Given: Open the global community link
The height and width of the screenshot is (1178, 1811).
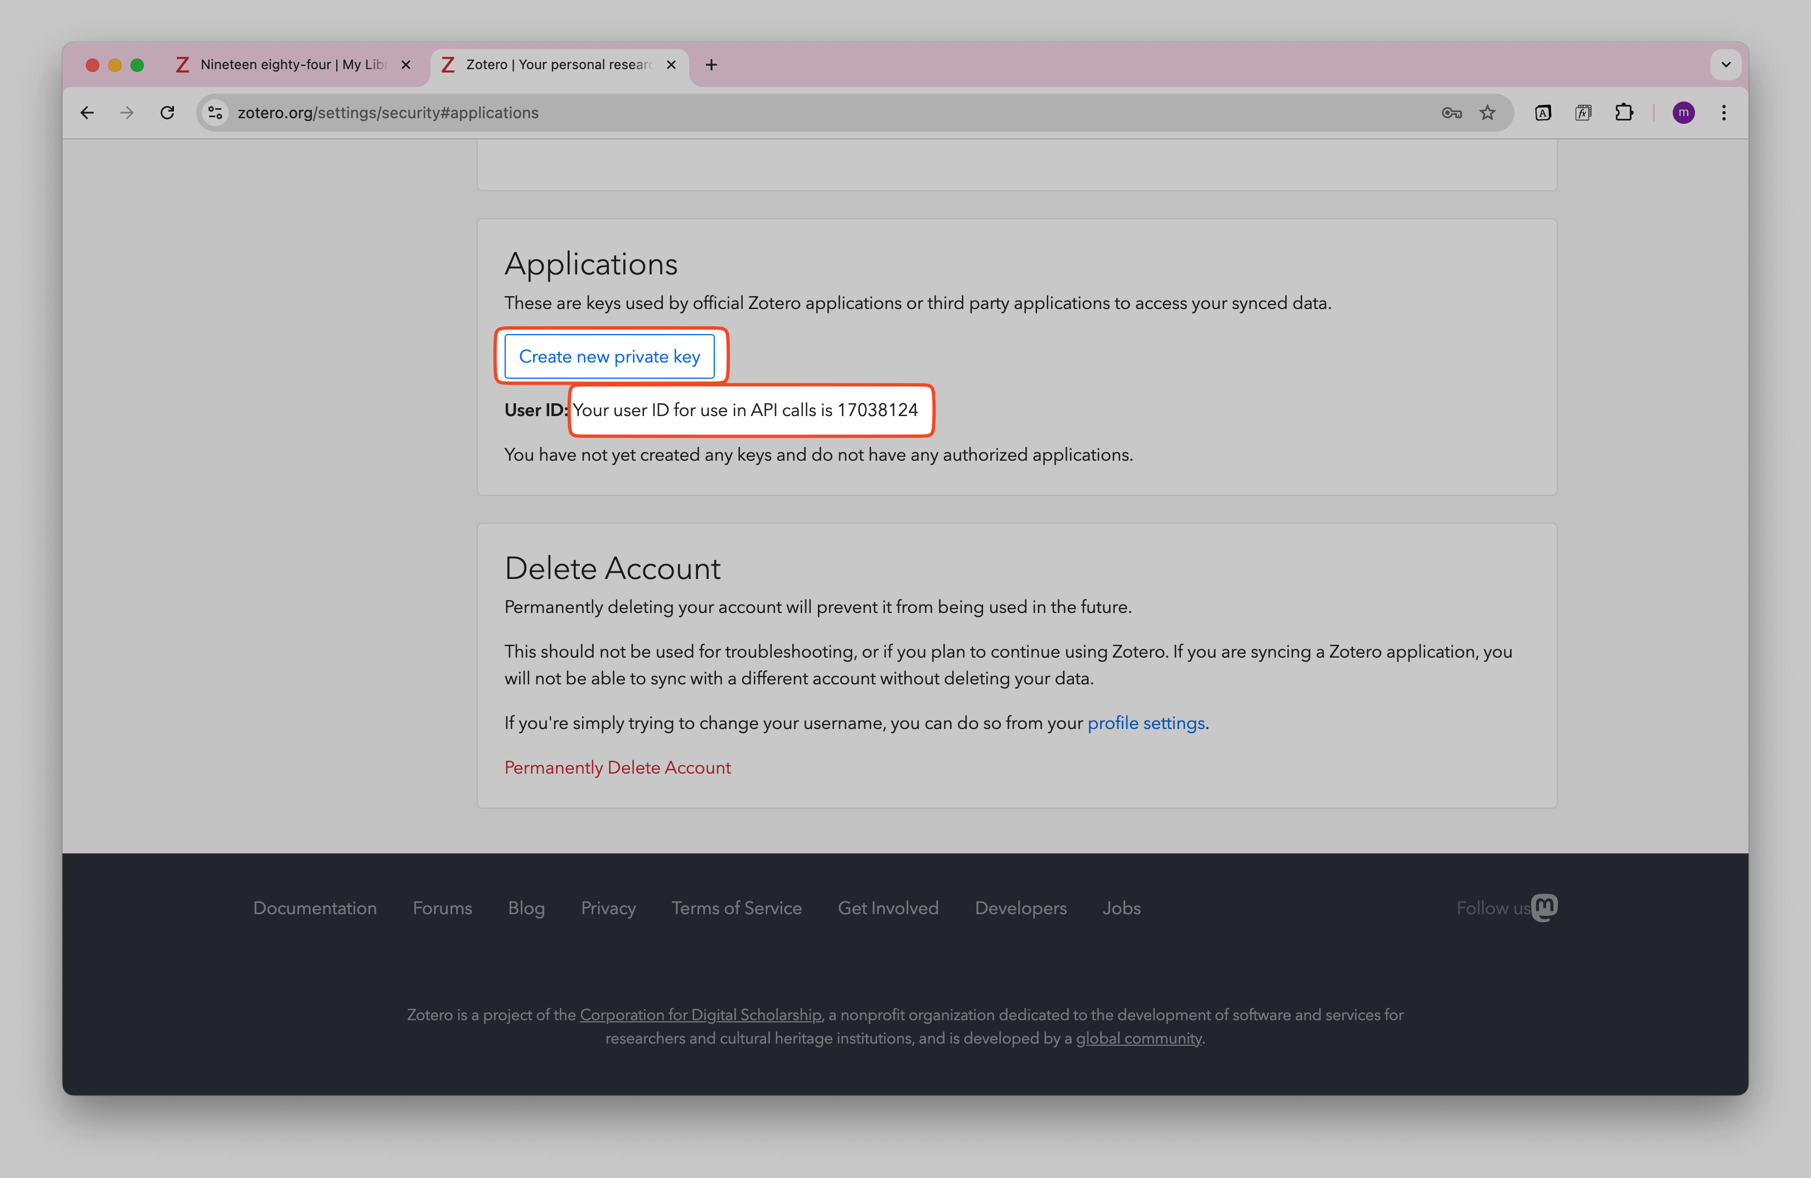Looking at the screenshot, I should (x=1139, y=1038).
